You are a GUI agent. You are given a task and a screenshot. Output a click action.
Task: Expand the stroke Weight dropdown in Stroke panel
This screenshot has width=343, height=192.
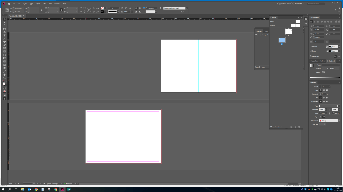tap(329, 87)
